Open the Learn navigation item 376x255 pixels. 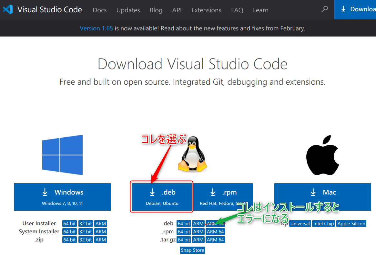point(261,10)
